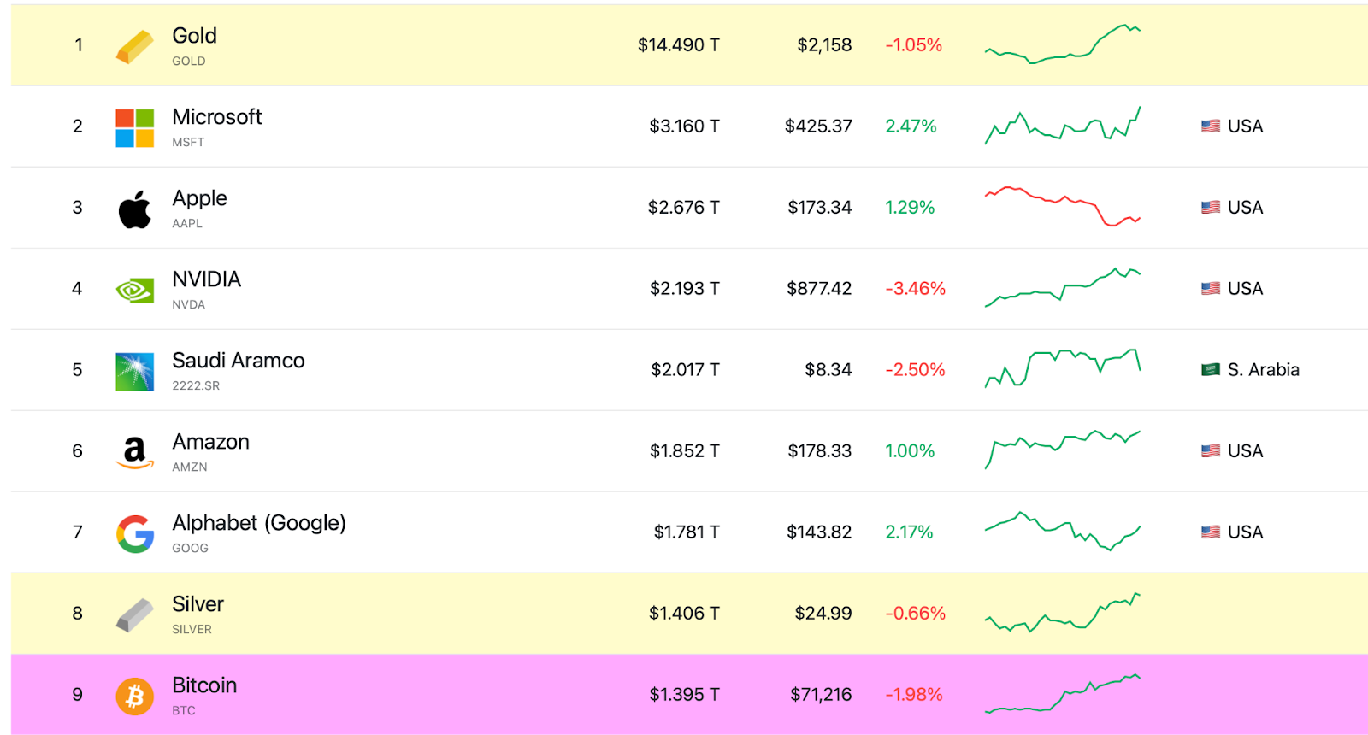Click the USA flag in Alphabet row

point(1211,532)
